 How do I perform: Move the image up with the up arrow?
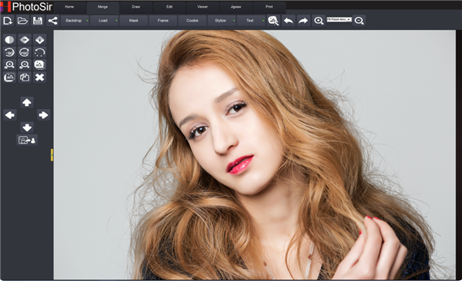tap(27, 102)
